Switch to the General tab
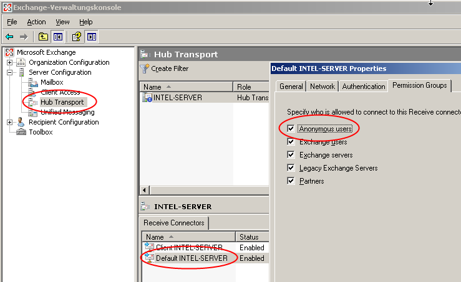 pyautogui.click(x=291, y=87)
